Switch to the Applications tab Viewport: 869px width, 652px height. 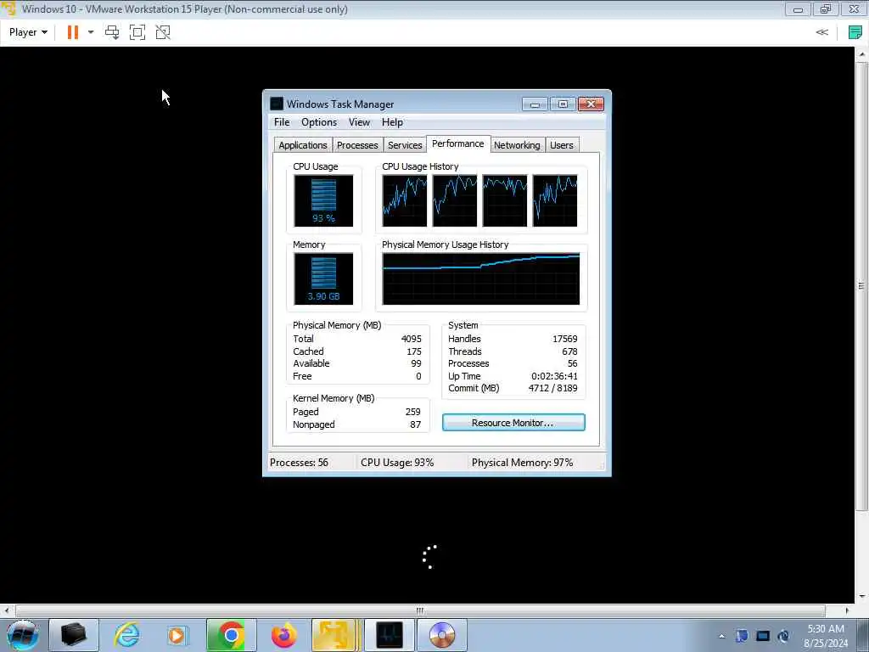303,145
